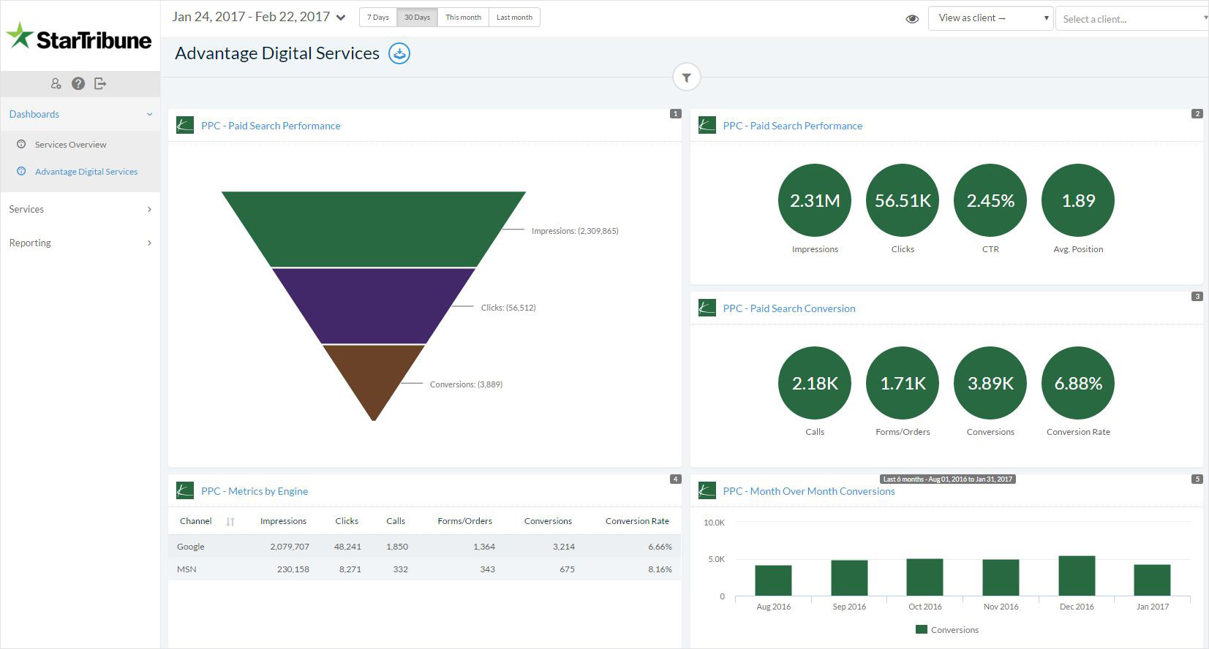Toggle Conversions series in chart legend

pyautogui.click(x=947, y=630)
